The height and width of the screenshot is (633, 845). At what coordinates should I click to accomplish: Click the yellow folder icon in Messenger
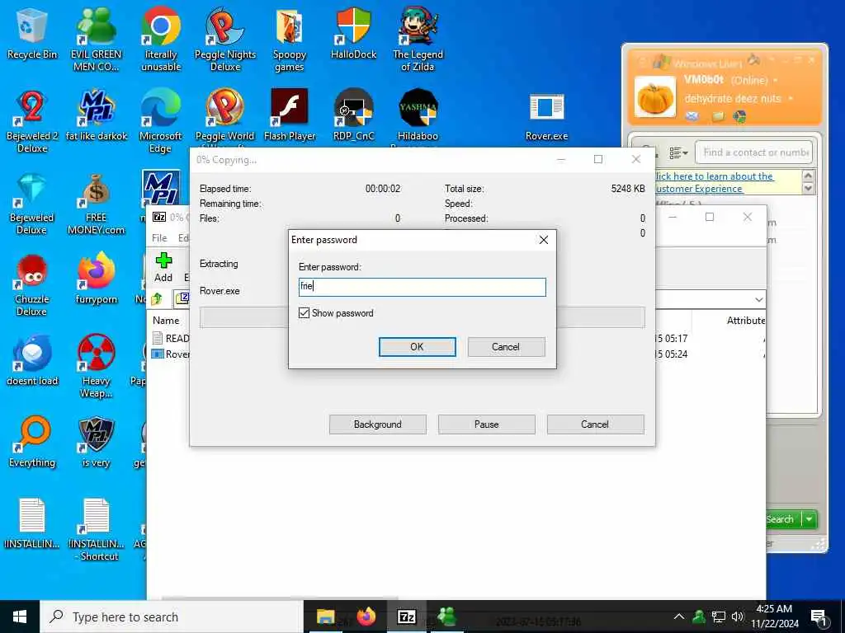(x=718, y=116)
